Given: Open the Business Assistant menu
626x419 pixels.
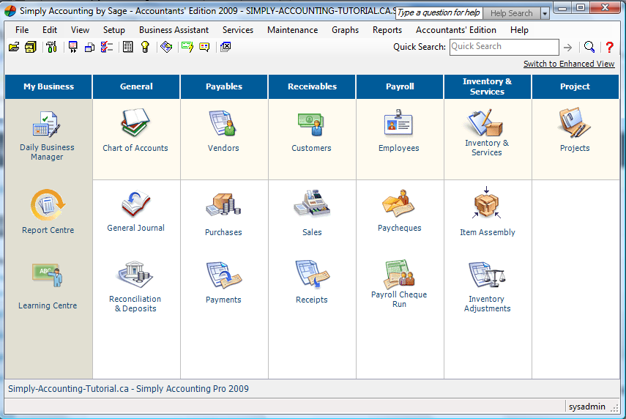Looking at the screenshot, I should click(x=174, y=30).
